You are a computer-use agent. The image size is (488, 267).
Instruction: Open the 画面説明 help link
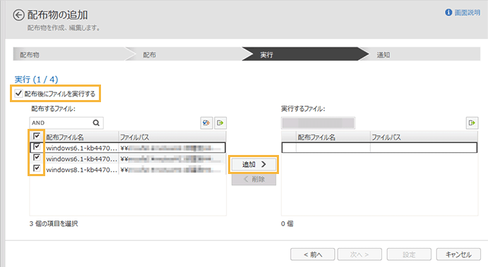pyautogui.click(x=467, y=13)
